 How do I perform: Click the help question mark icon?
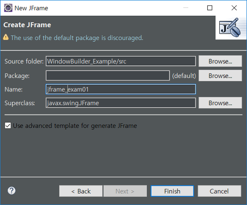11,191
